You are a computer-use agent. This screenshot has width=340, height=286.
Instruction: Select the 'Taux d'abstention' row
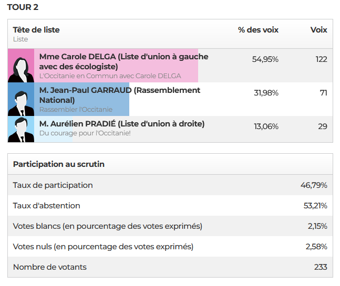[170, 206]
